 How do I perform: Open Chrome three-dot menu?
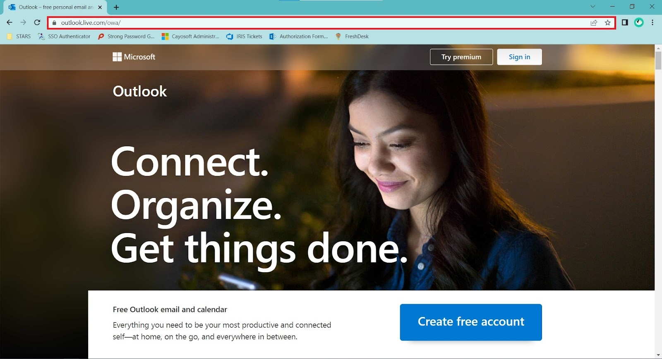(x=652, y=22)
